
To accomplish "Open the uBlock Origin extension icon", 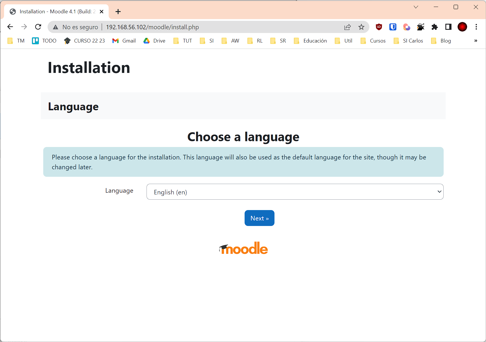I will click(x=379, y=27).
